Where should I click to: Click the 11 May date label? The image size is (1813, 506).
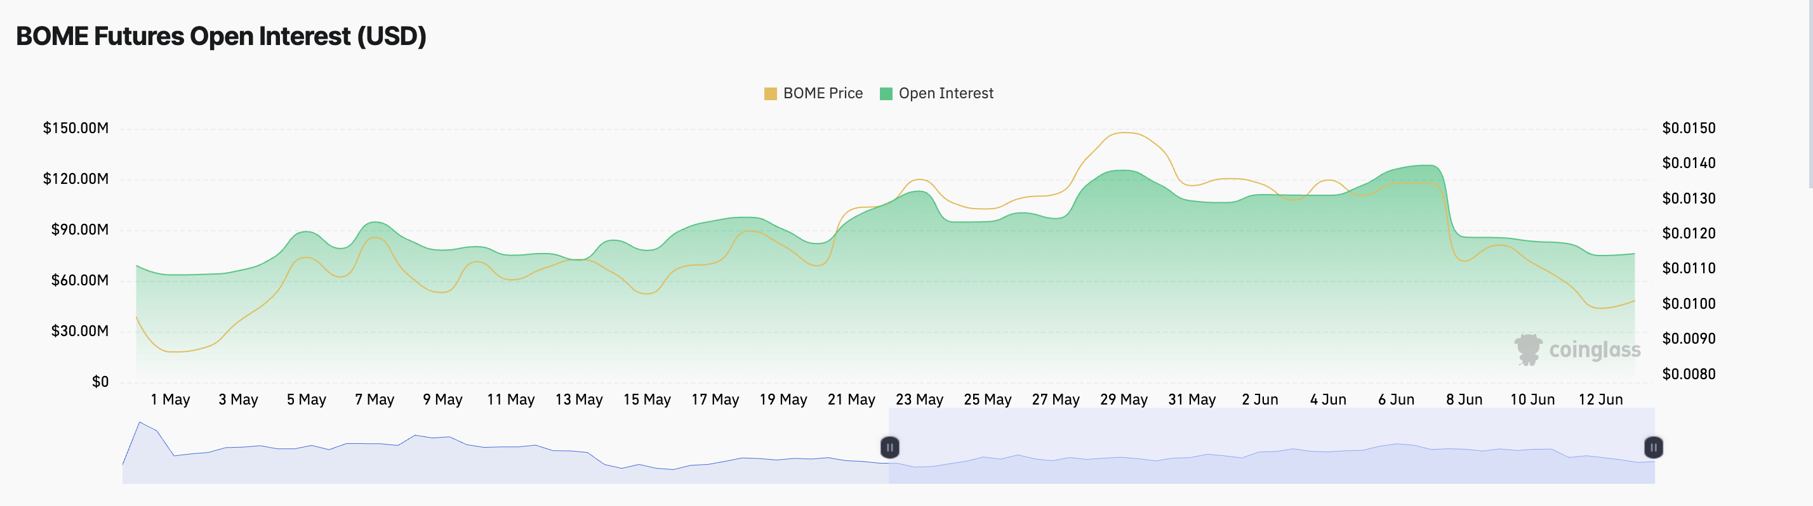tap(511, 400)
